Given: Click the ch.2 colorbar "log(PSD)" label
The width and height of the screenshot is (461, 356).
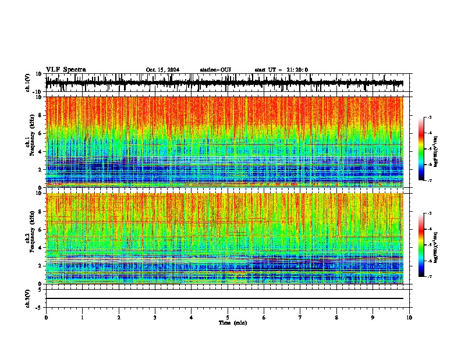Looking at the screenshot, I should [x=435, y=247].
